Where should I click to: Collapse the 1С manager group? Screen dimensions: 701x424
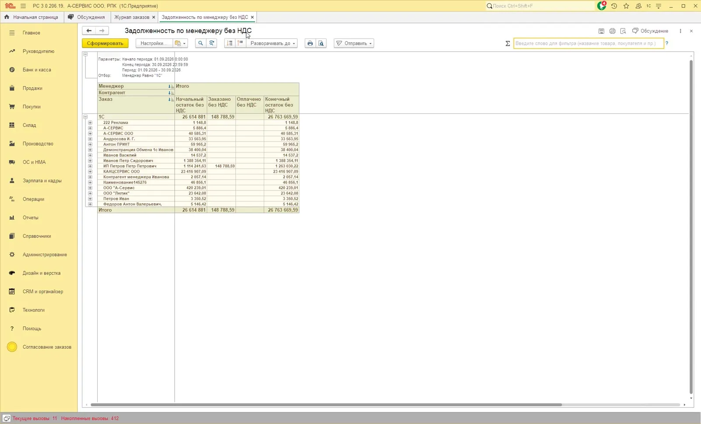[85, 117]
